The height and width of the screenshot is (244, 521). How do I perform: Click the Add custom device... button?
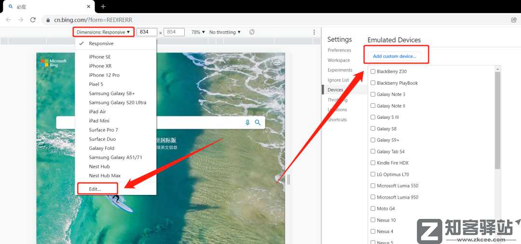(x=394, y=56)
